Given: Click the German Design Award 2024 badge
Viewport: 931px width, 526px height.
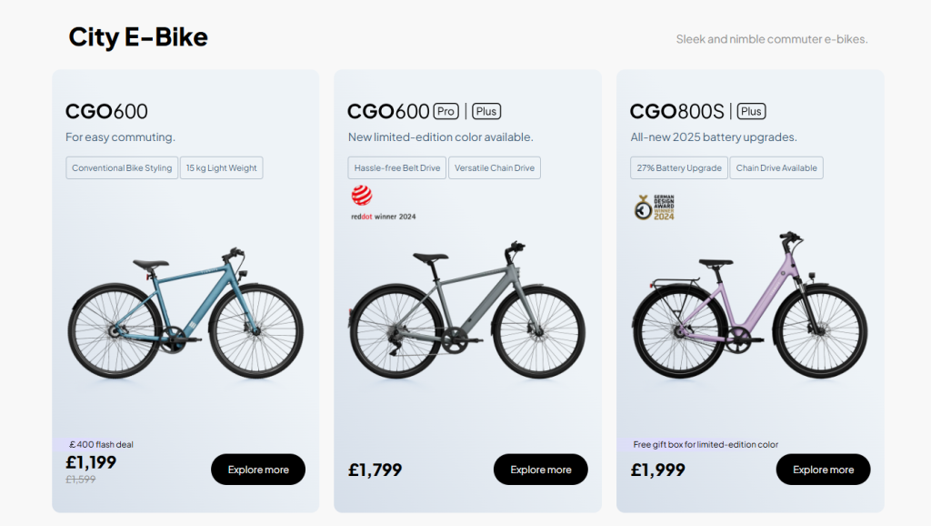Looking at the screenshot, I should click(655, 207).
